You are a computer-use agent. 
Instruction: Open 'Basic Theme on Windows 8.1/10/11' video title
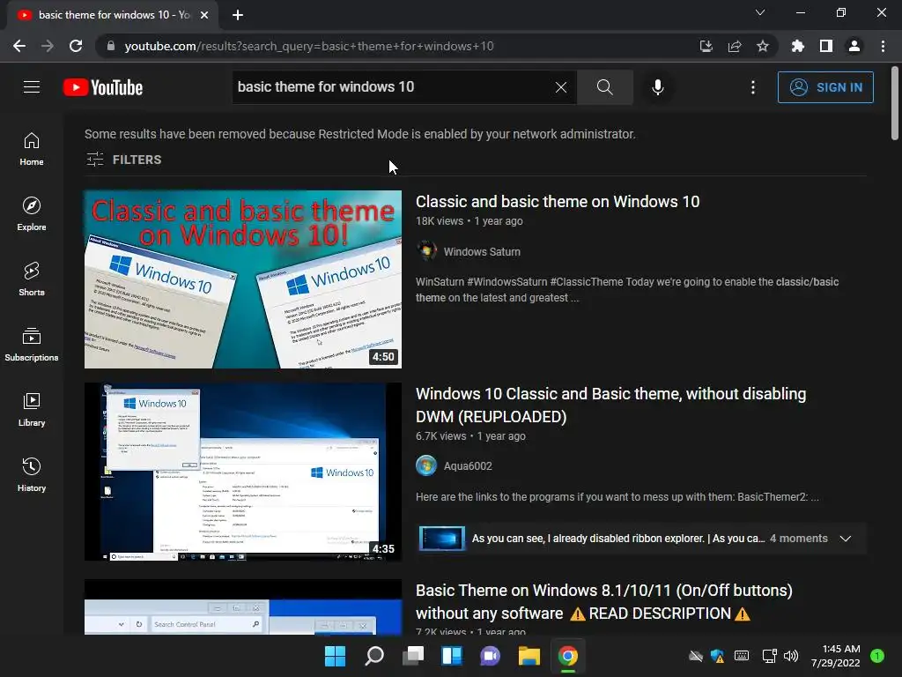(604, 601)
